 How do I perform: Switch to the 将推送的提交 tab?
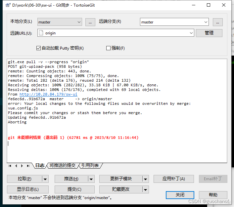click(x=63, y=166)
